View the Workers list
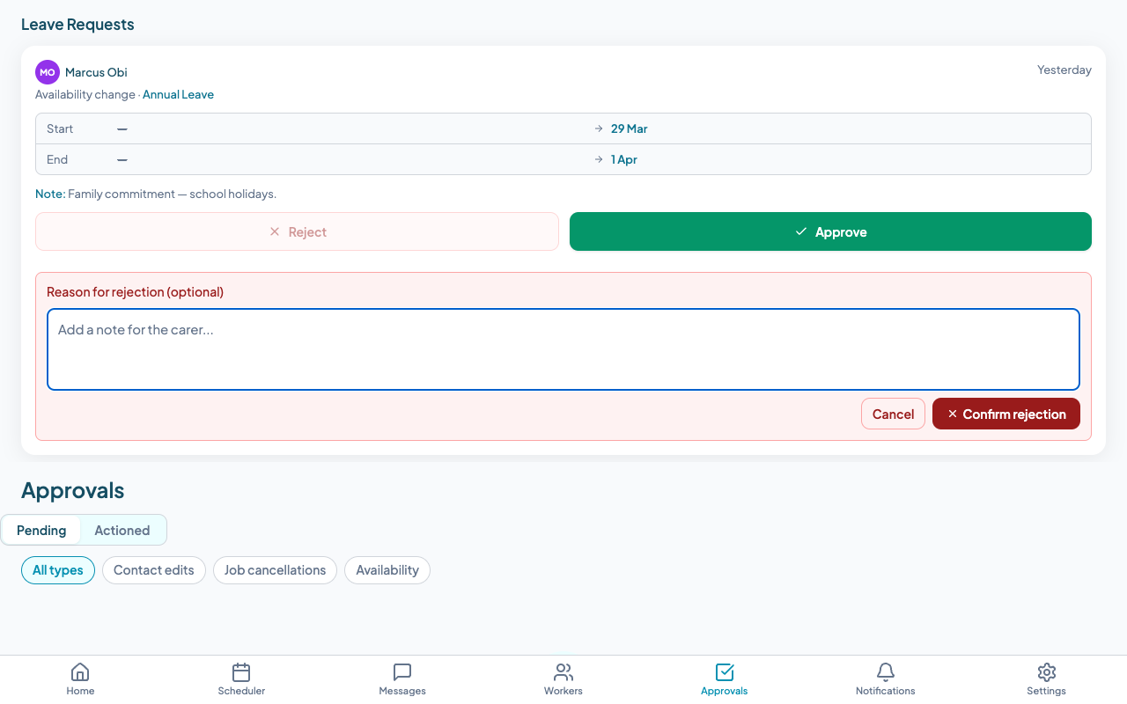This screenshot has width=1127, height=704. [563, 678]
